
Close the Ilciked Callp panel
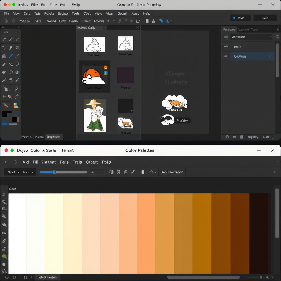point(137,27)
